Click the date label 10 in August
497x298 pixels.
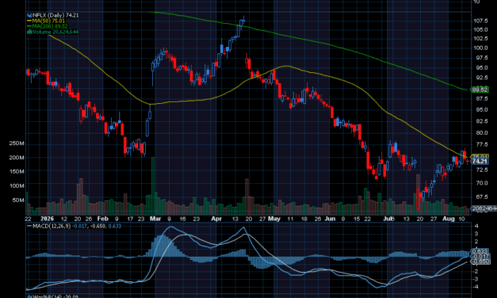tap(462, 219)
